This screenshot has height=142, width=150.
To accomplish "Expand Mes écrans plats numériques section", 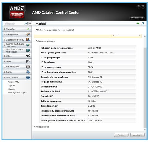I will click(x=17, y=50).
